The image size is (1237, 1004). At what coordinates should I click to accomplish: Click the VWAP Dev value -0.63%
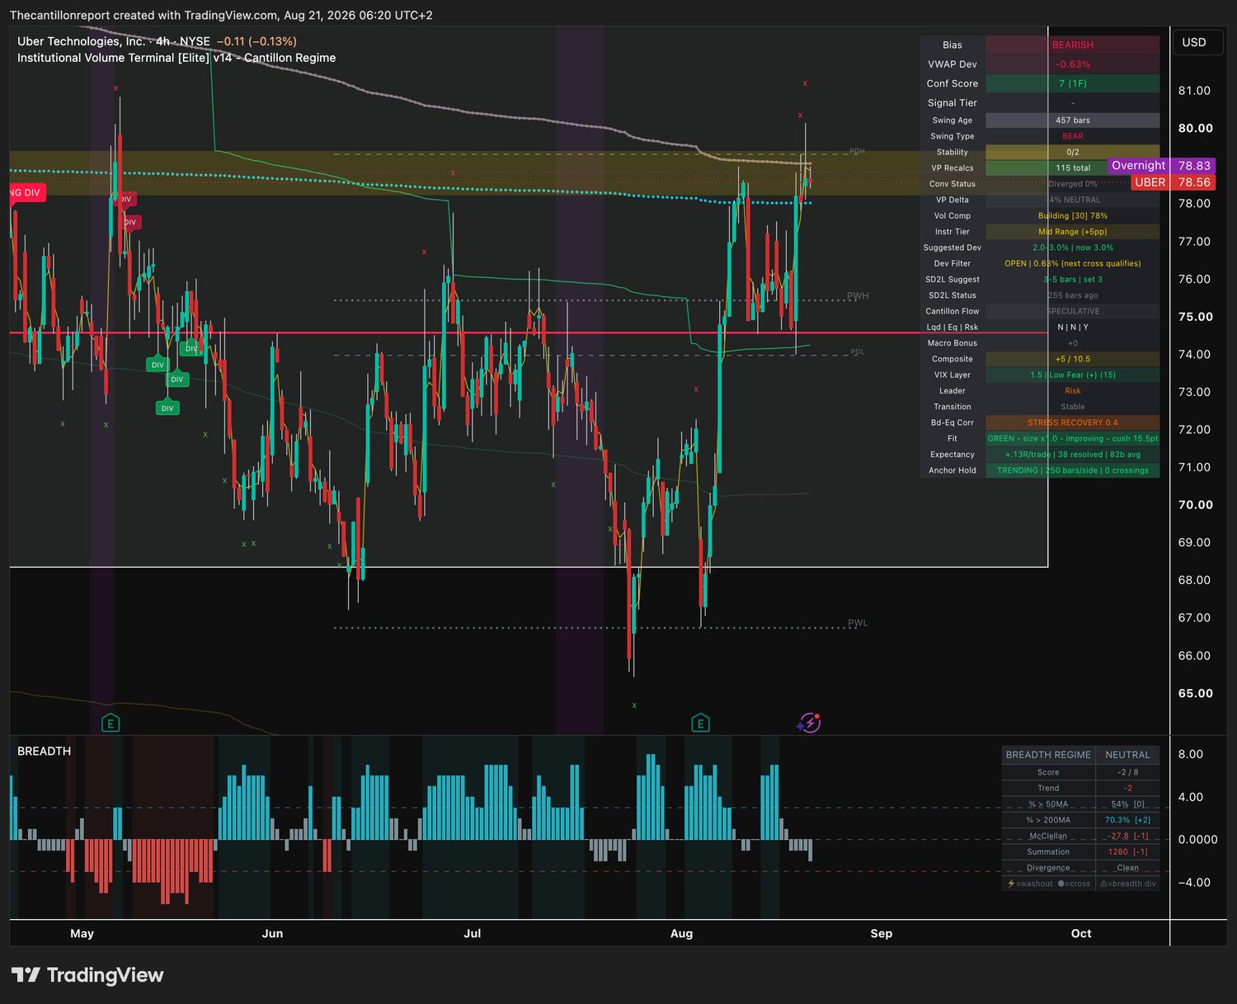click(x=1073, y=64)
